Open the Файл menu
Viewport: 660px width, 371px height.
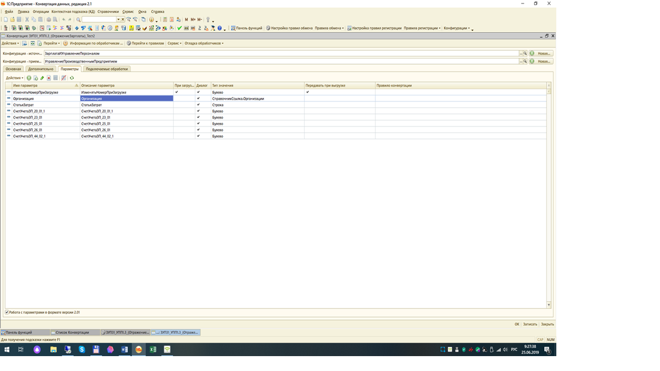pos(9,12)
